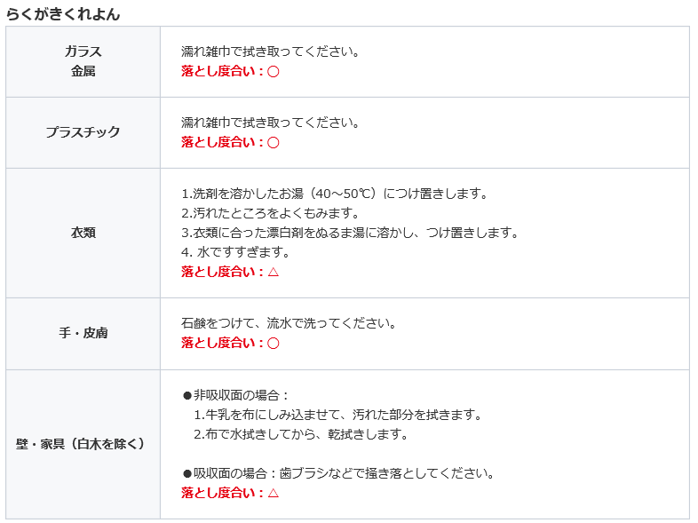Click the circle rating in プラスチック row

pos(273,143)
